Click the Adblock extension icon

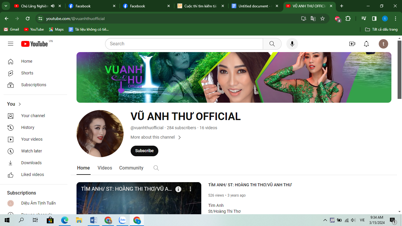[338, 19]
